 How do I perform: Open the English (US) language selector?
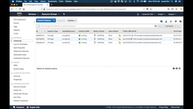coord(33,107)
